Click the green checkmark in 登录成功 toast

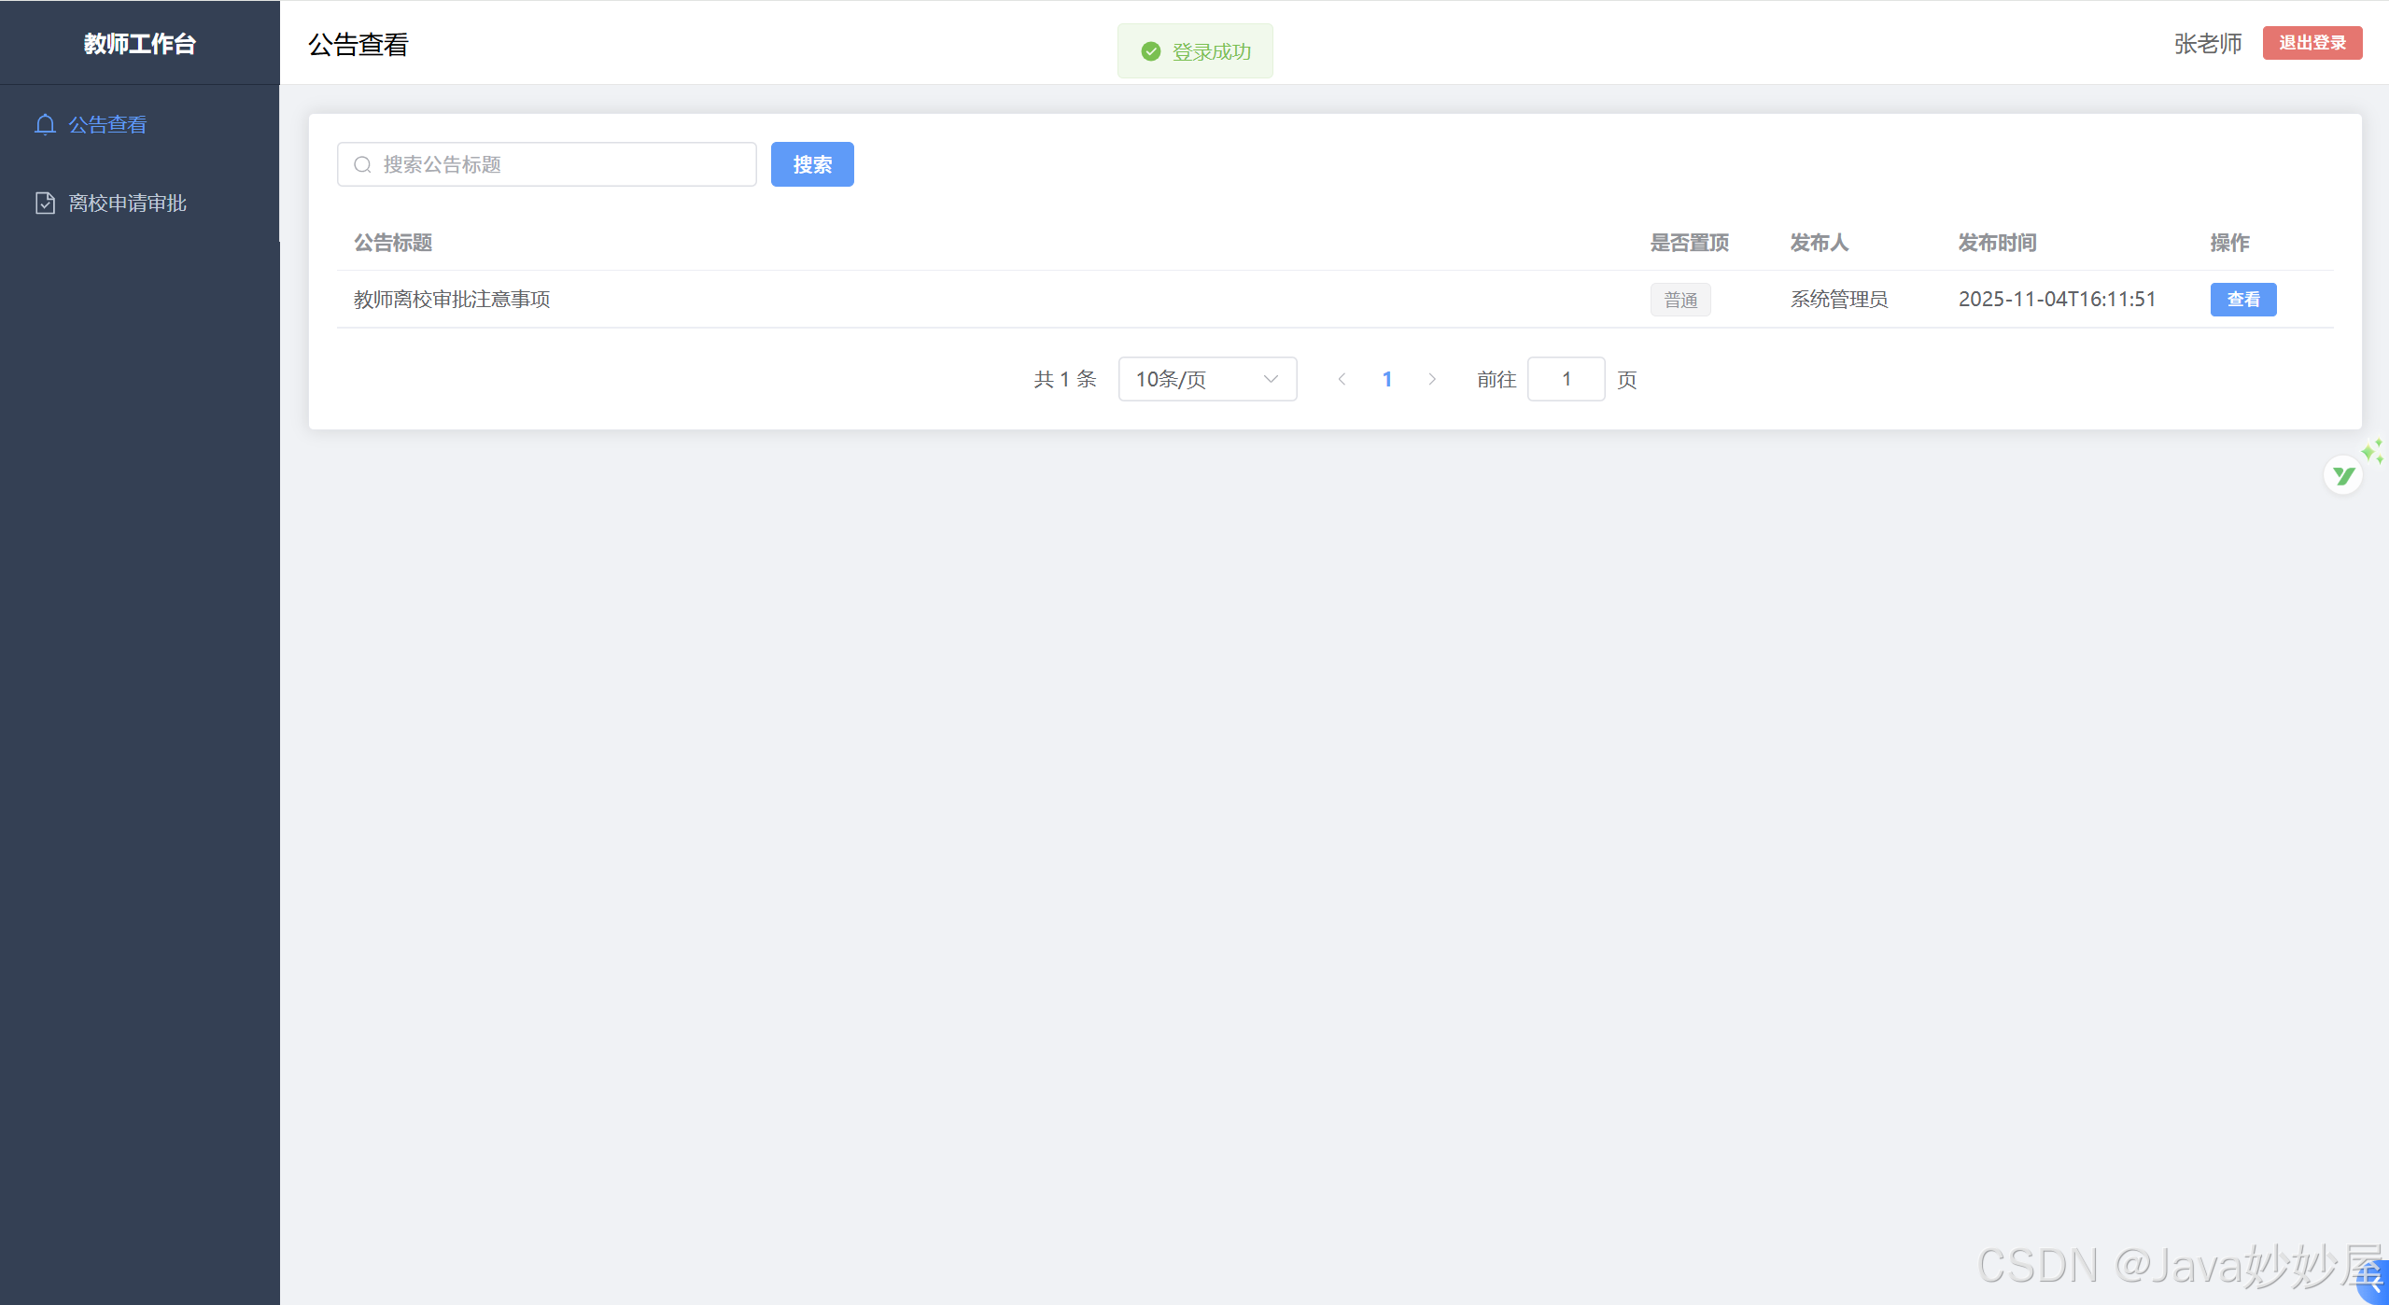coord(1151,51)
